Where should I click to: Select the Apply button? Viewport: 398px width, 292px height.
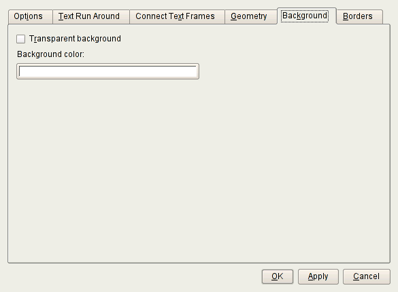point(318,276)
